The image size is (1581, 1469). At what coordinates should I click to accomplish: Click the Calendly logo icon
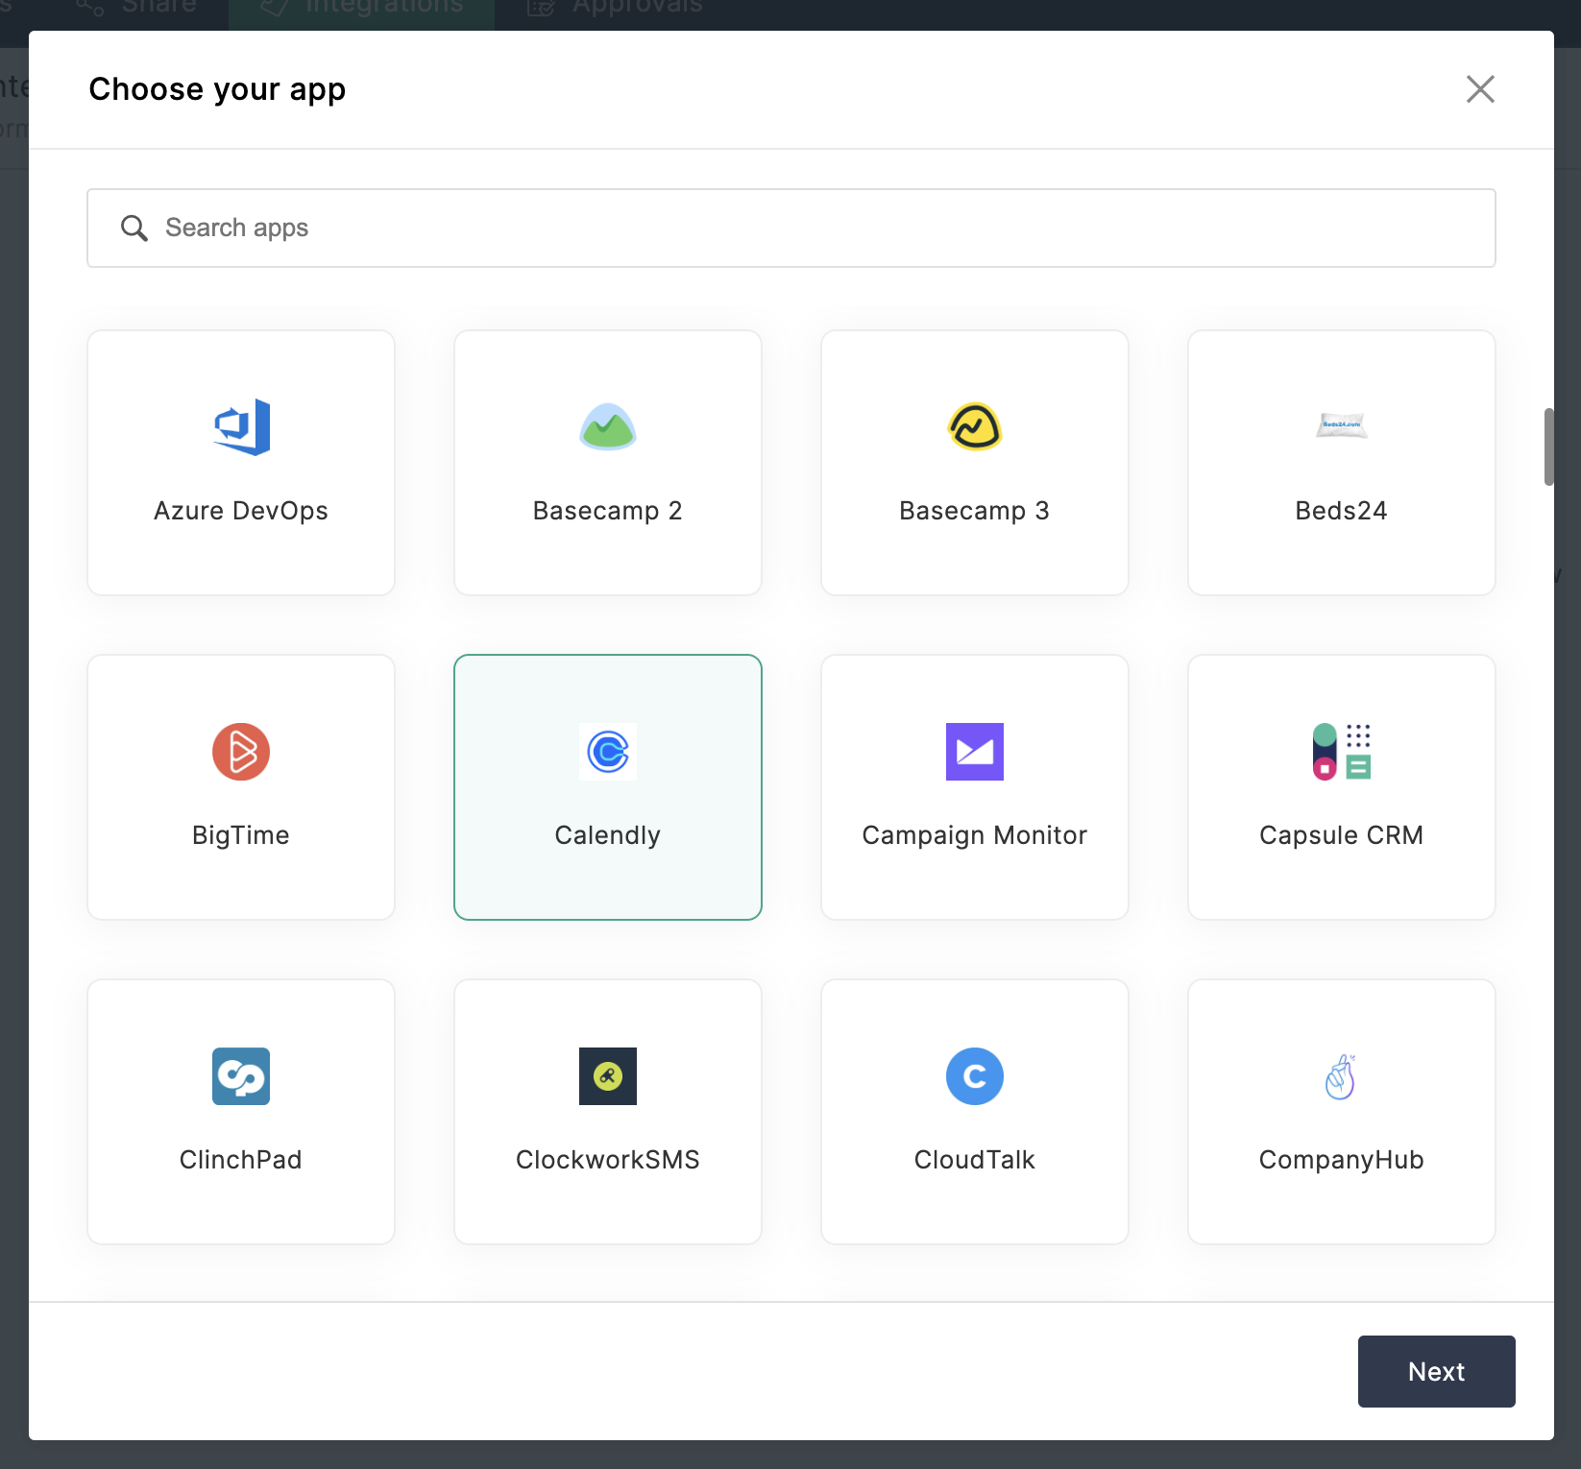(x=608, y=752)
